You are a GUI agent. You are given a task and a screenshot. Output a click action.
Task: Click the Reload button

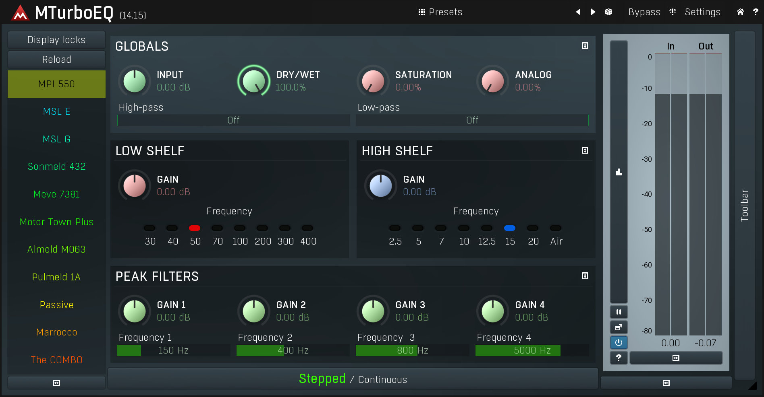[x=56, y=60]
